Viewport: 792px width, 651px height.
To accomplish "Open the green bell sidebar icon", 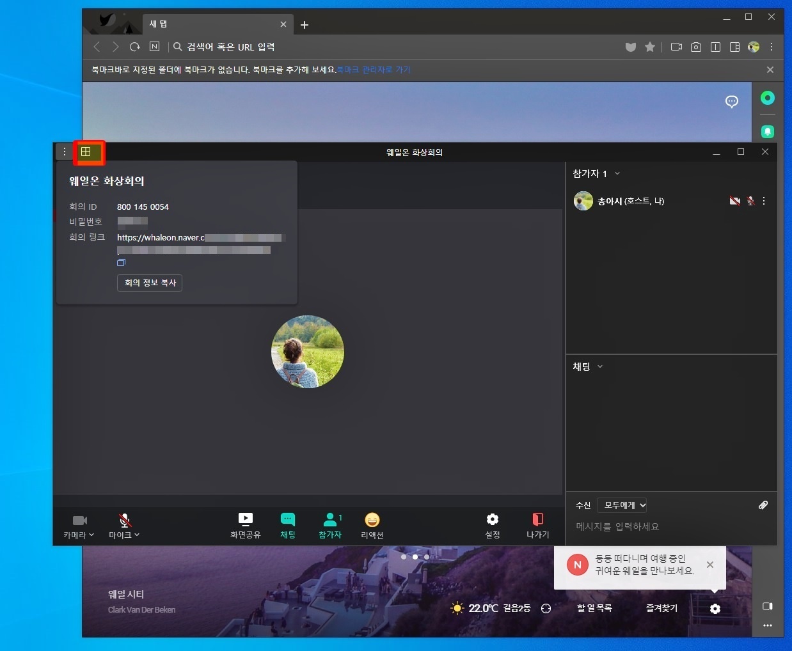I will (x=768, y=132).
